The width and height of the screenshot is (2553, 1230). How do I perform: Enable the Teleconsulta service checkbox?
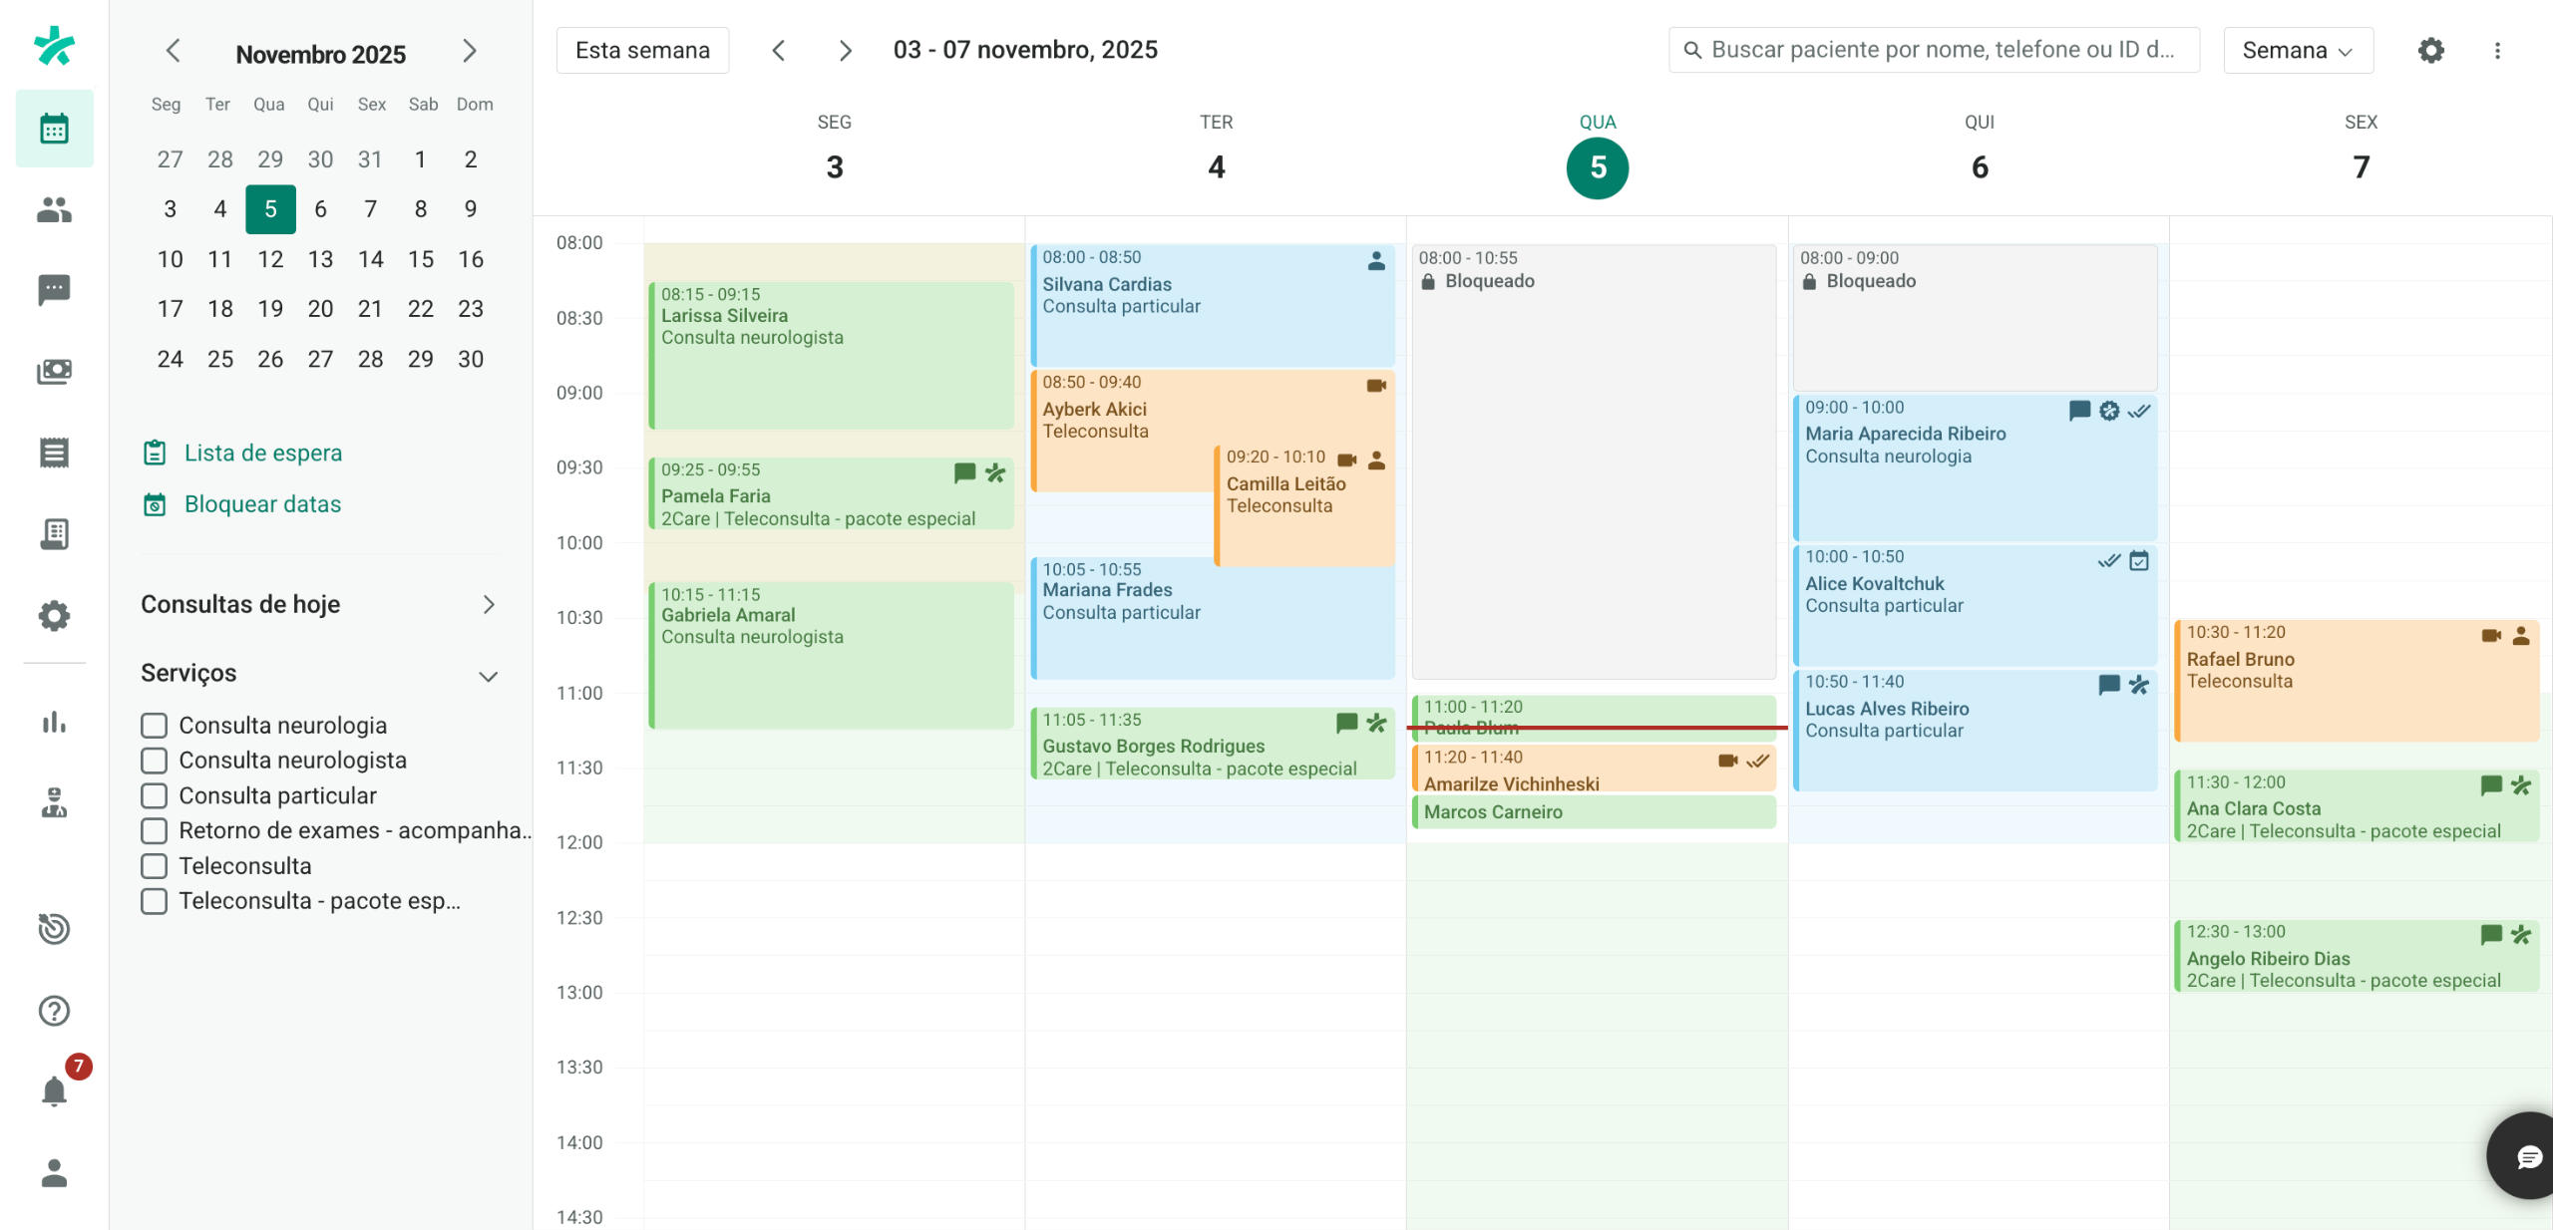pyautogui.click(x=154, y=865)
